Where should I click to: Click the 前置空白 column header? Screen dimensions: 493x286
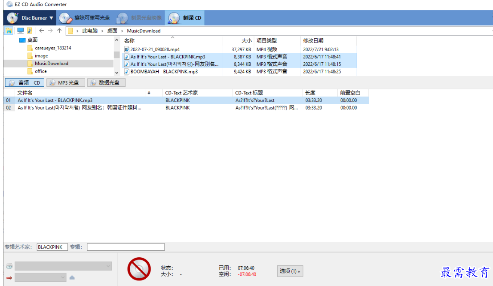coord(353,93)
